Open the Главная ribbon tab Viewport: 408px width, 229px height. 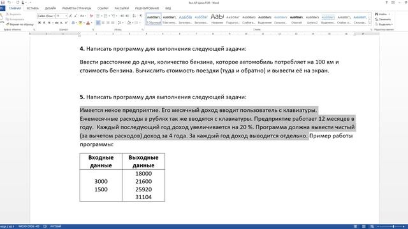15,8
